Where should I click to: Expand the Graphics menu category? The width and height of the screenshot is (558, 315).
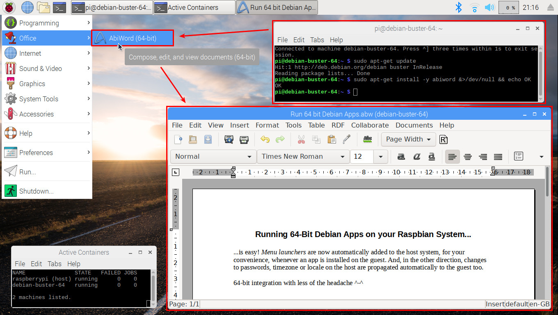coord(47,84)
